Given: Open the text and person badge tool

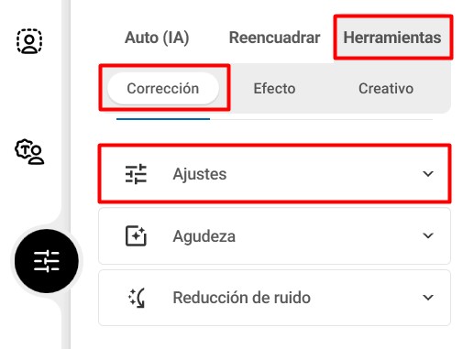Looking at the screenshot, I should click(29, 152).
